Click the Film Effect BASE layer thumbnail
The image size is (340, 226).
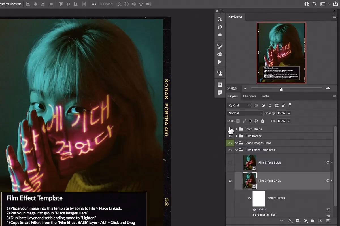(x=249, y=181)
